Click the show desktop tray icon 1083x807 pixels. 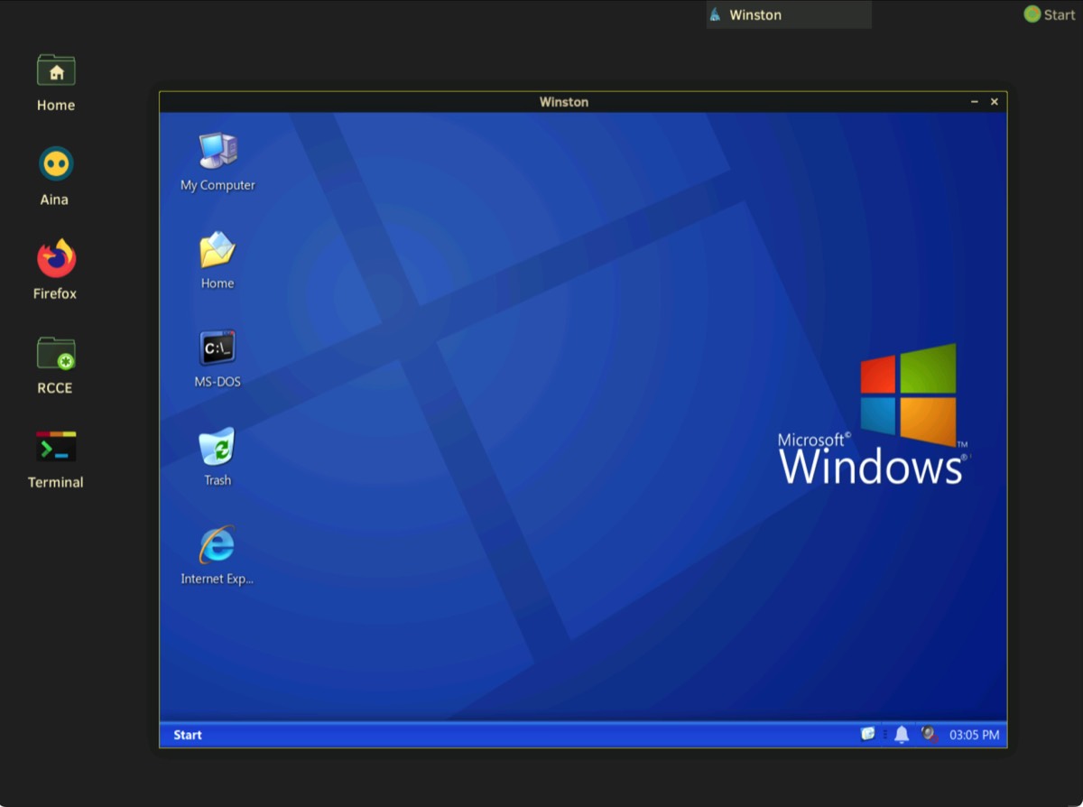point(867,734)
